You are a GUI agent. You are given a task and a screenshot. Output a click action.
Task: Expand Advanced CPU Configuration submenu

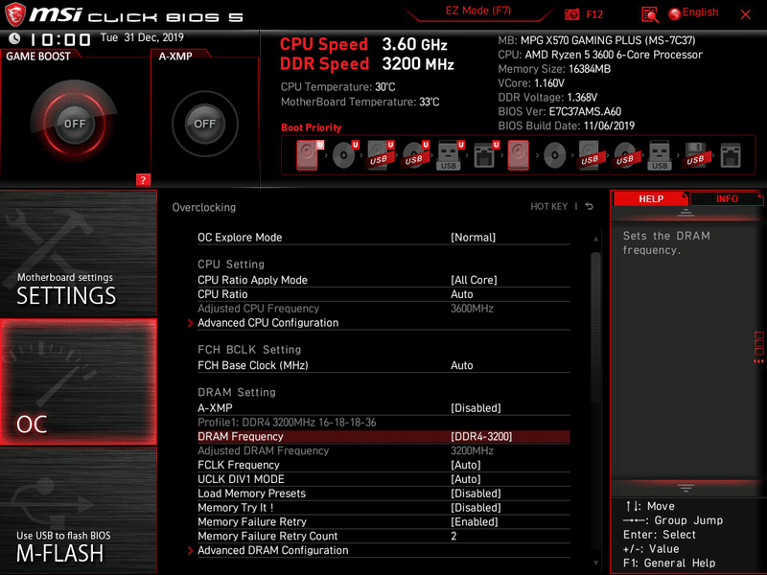(268, 323)
